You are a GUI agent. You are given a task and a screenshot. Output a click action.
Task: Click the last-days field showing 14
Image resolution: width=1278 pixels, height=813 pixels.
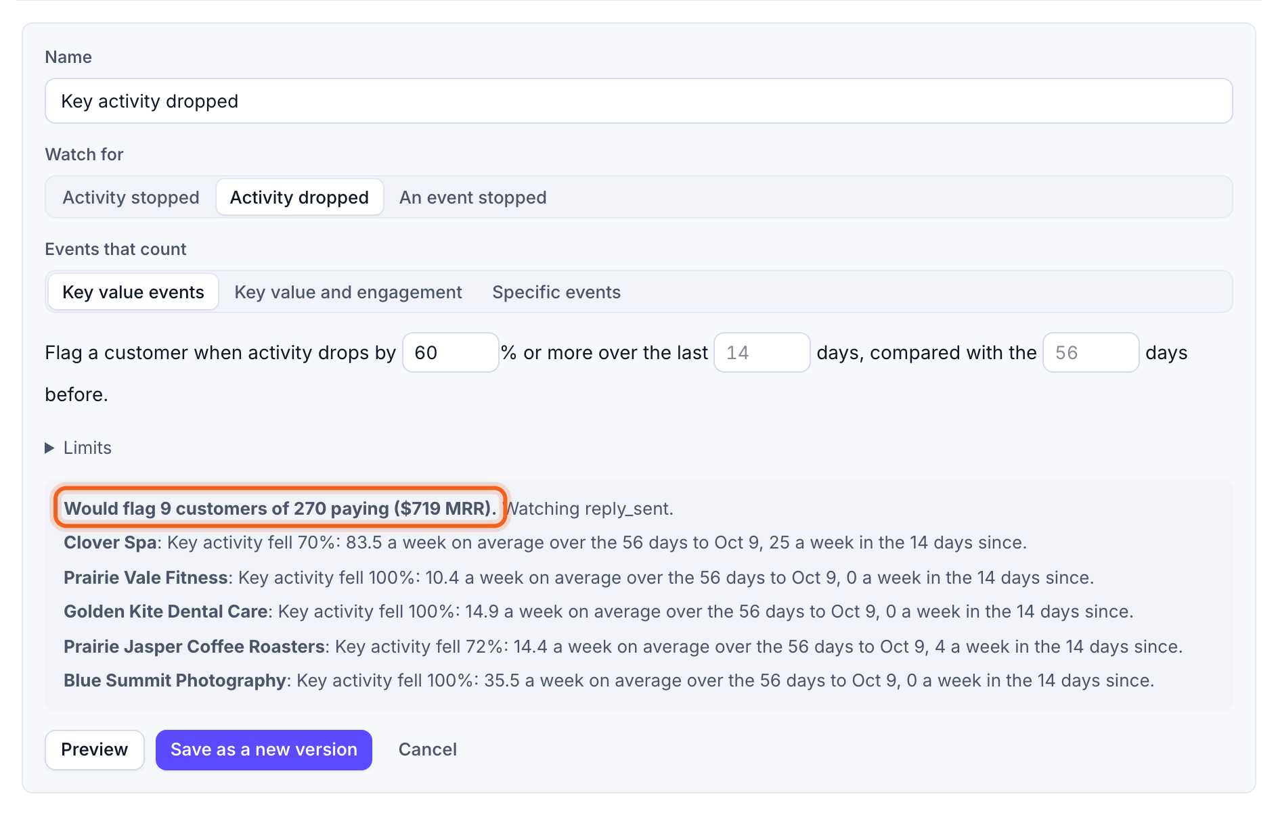(762, 352)
